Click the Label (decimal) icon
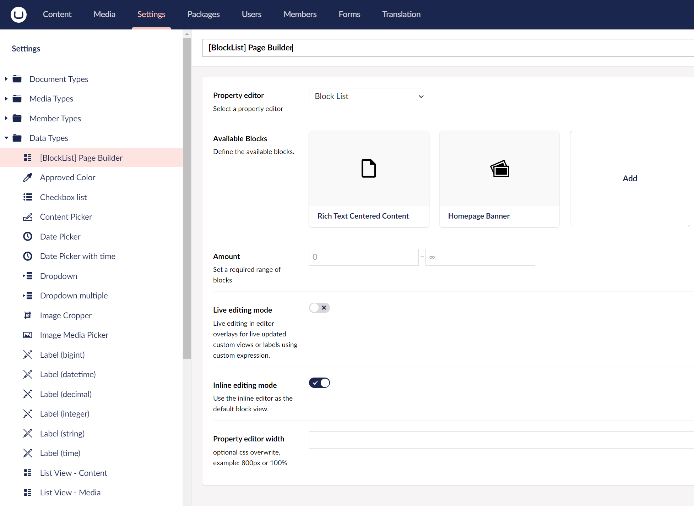Screen dimensions: 694x506 tap(28, 394)
